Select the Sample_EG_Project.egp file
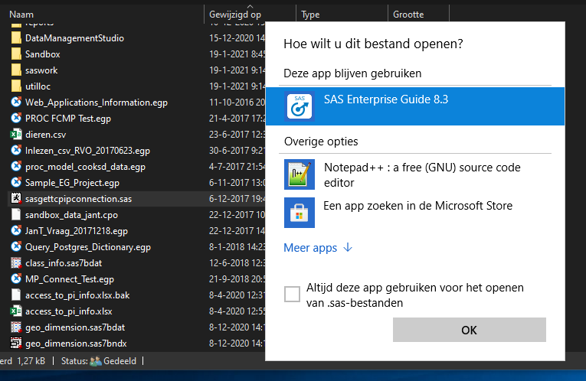586x381 pixels. pyautogui.click(x=72, y=183)
